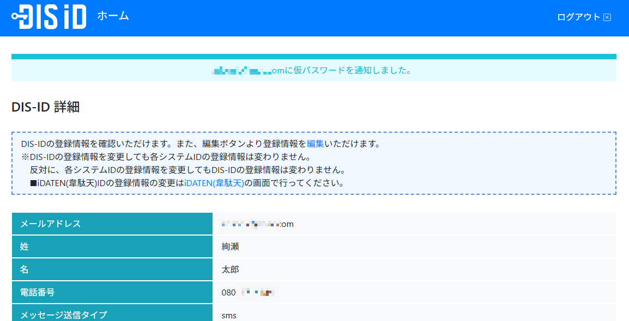Click the ※ note line about 各システムID

pos(166,157)
